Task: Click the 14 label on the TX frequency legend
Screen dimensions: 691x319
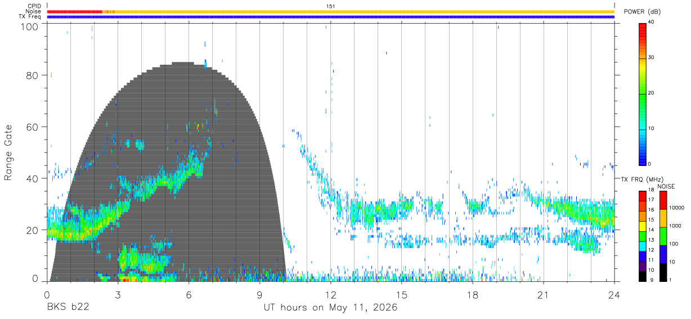Action: click(x=651, y=230)
